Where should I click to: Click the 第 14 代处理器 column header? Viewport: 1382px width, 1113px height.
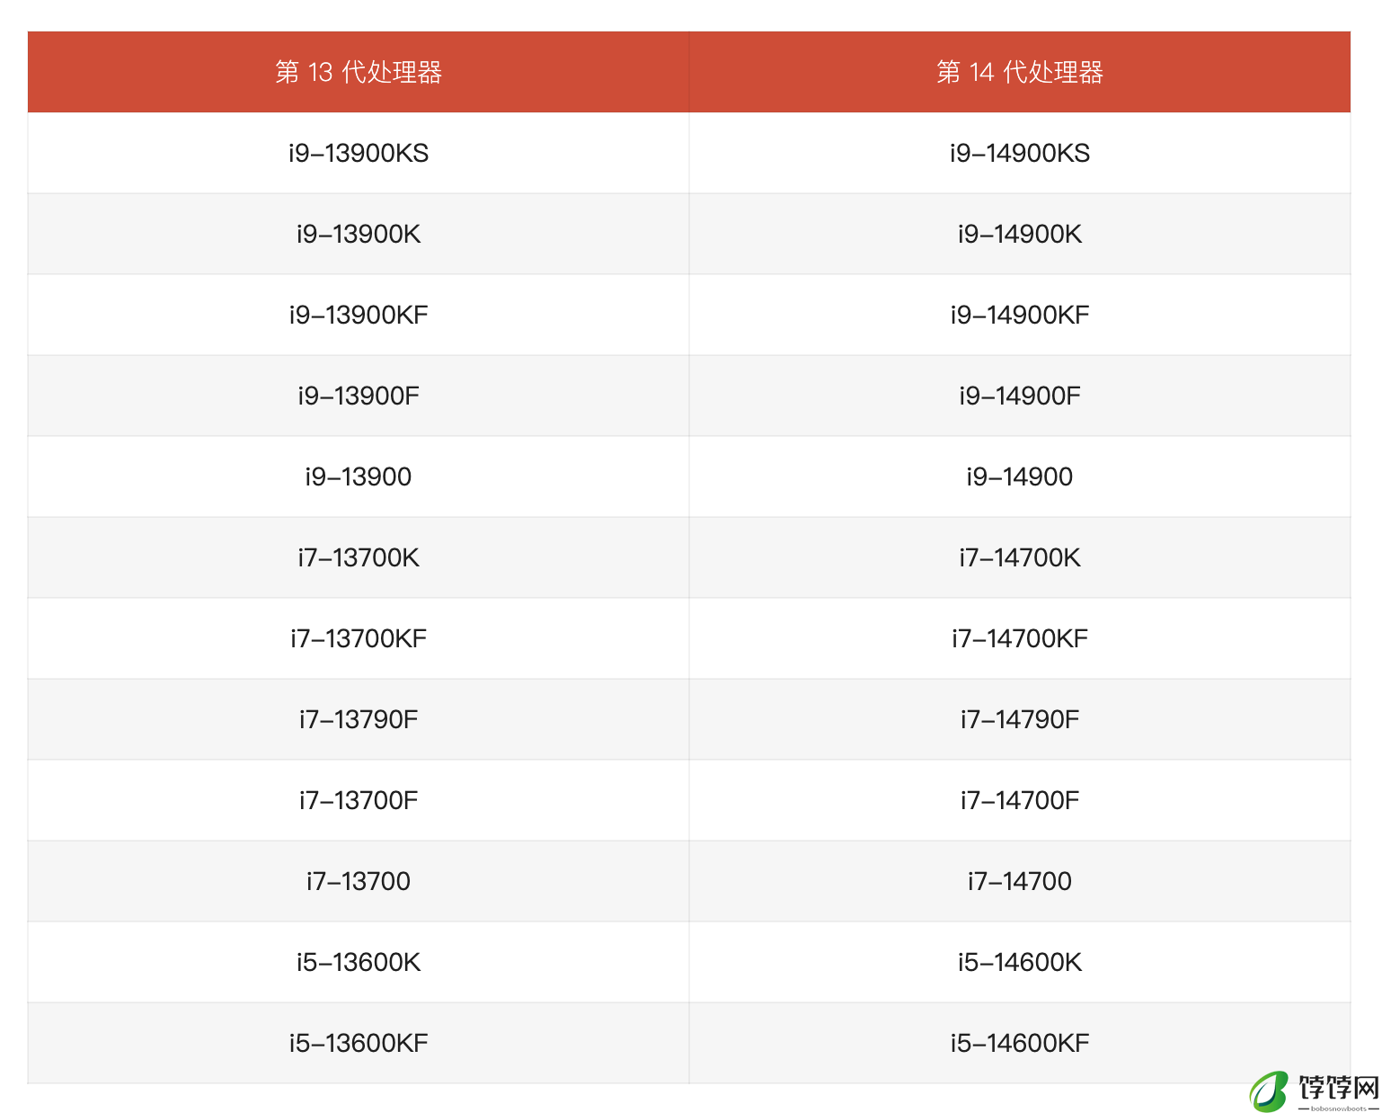(1020, 72)
